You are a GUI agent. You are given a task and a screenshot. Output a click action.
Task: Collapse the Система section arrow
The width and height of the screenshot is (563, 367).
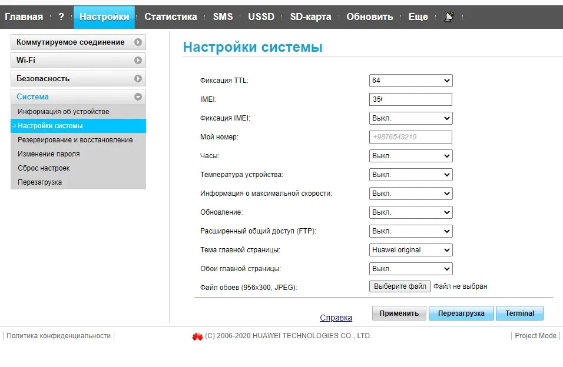pos(138,97)
